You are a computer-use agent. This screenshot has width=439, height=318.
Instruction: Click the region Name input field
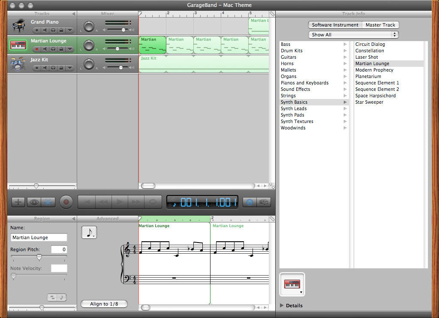(39, 237)
